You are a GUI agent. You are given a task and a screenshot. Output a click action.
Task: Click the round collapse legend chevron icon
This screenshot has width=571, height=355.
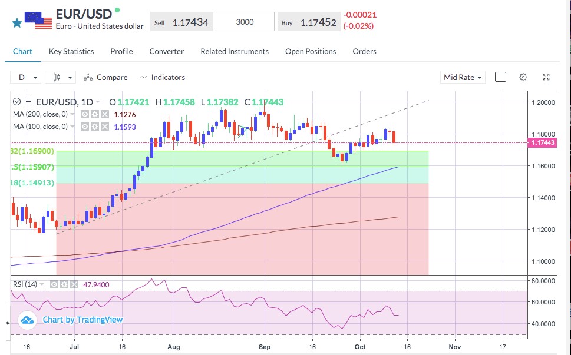click(x=16, y=102)
